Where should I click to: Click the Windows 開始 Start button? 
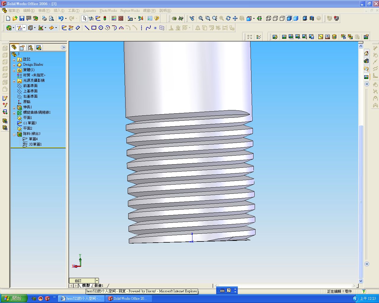(x=14, y=299)
